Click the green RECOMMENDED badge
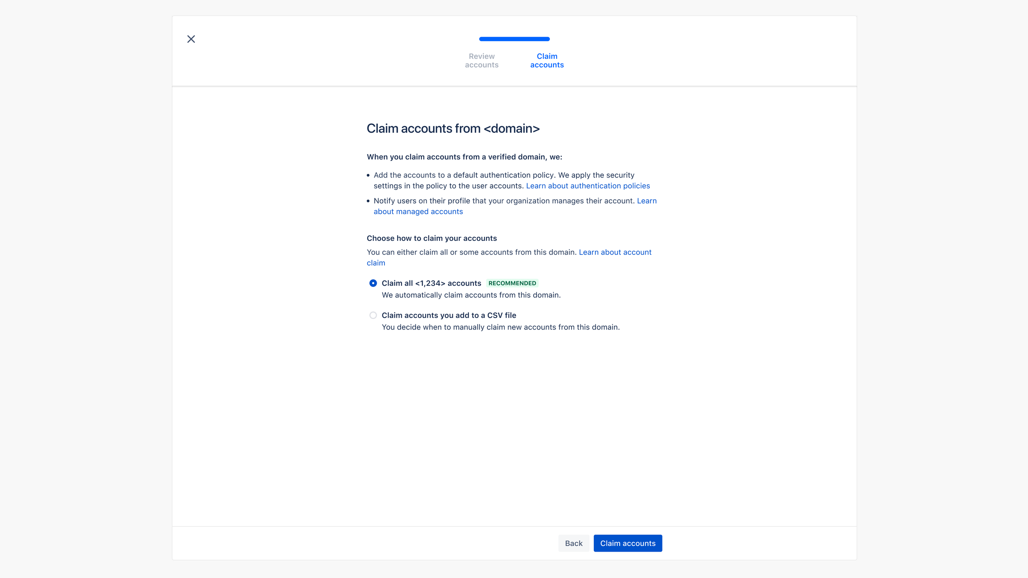 [512, 283]
